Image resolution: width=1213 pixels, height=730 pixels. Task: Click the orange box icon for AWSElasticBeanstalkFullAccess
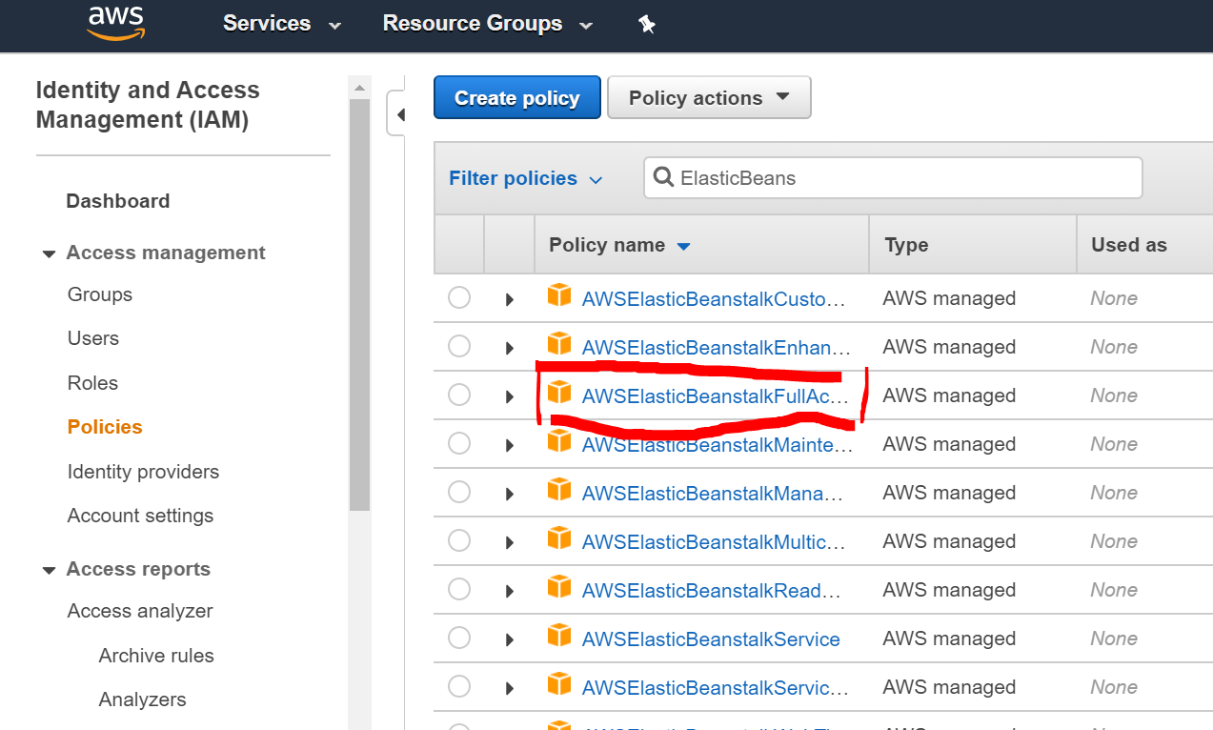tap(559, 392)
